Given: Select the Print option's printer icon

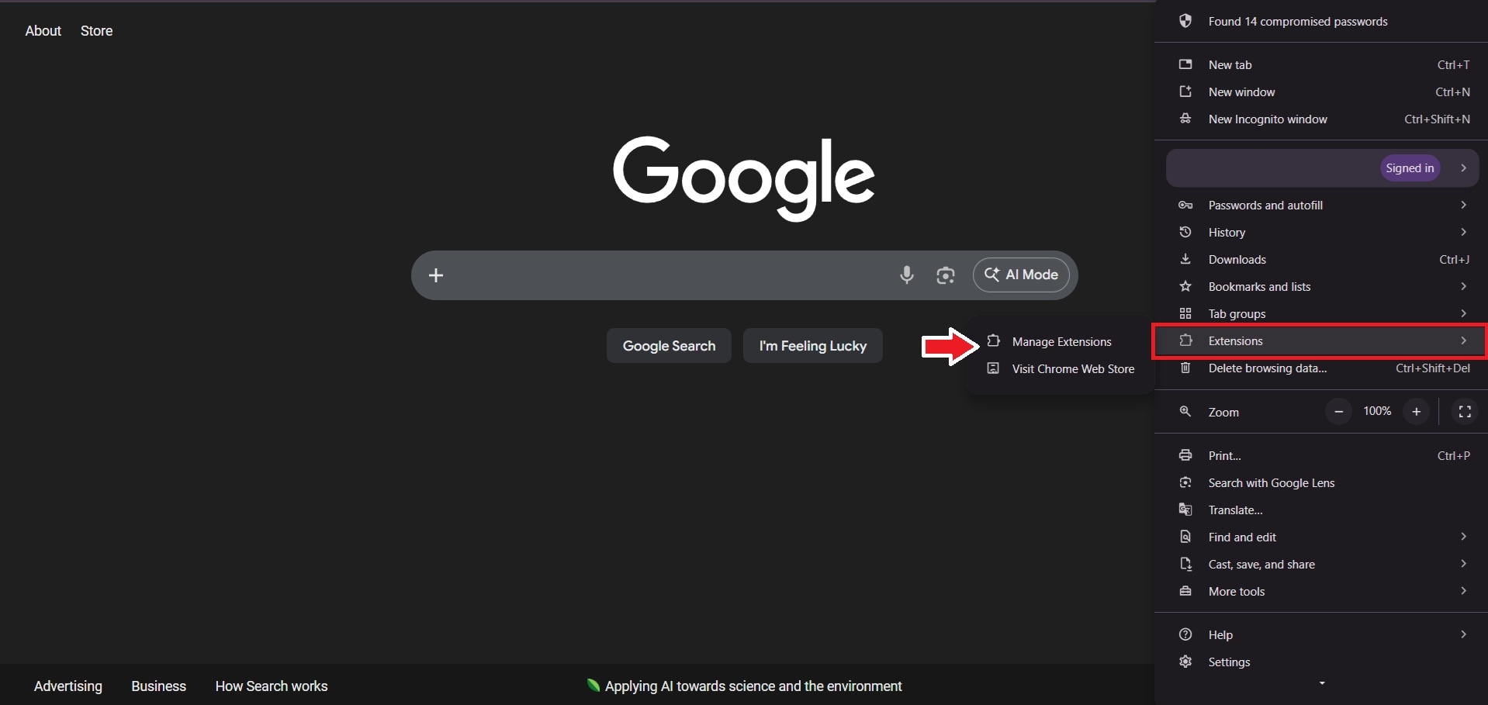Looking at the screenshot, I should point(1186,455).
